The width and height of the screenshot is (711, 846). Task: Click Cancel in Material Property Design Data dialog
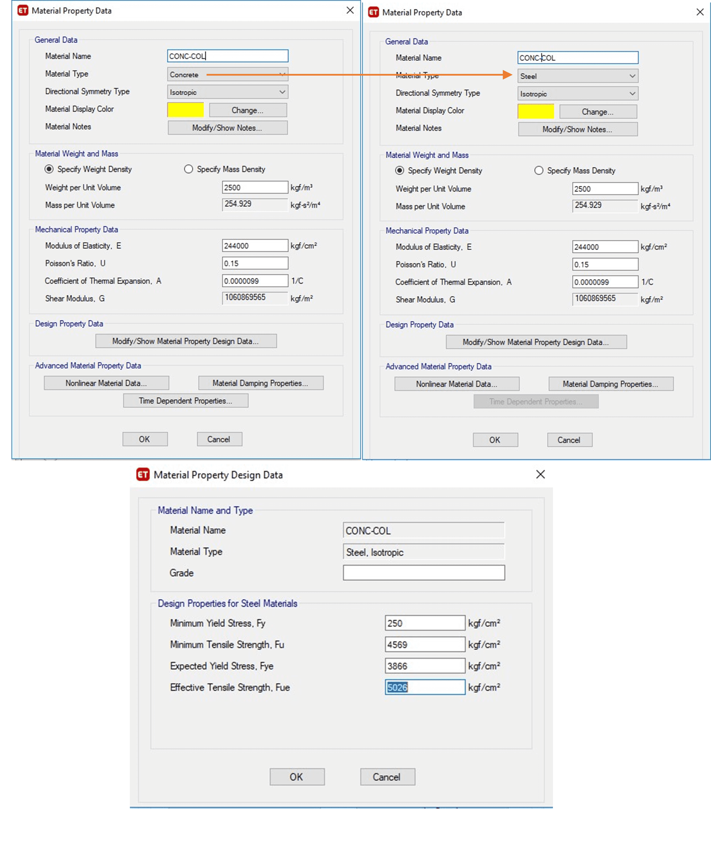pos(387,777)
